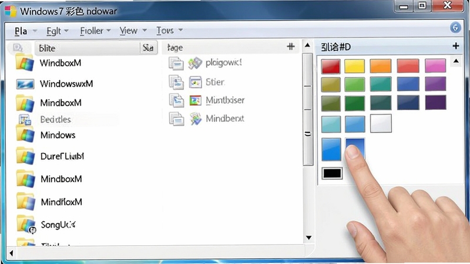Screen dimensions: 470x264
Task: Click the WindboxM label
Action: click(x=61, y=63)
